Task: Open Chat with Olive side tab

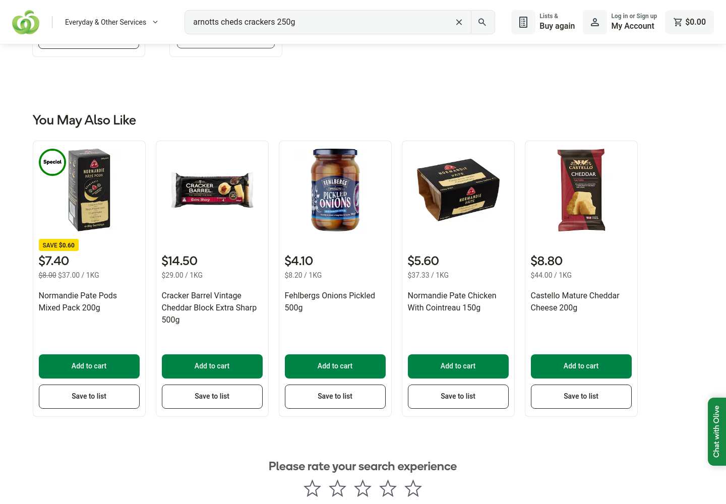Action: click(716, 431)
